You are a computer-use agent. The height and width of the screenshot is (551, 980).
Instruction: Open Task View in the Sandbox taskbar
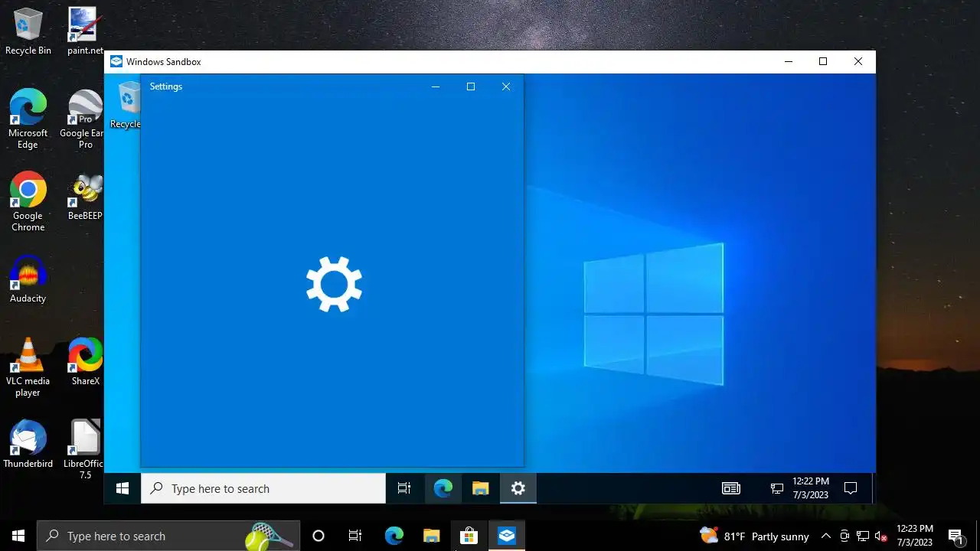pyautogui.click(x=404, y=488)
